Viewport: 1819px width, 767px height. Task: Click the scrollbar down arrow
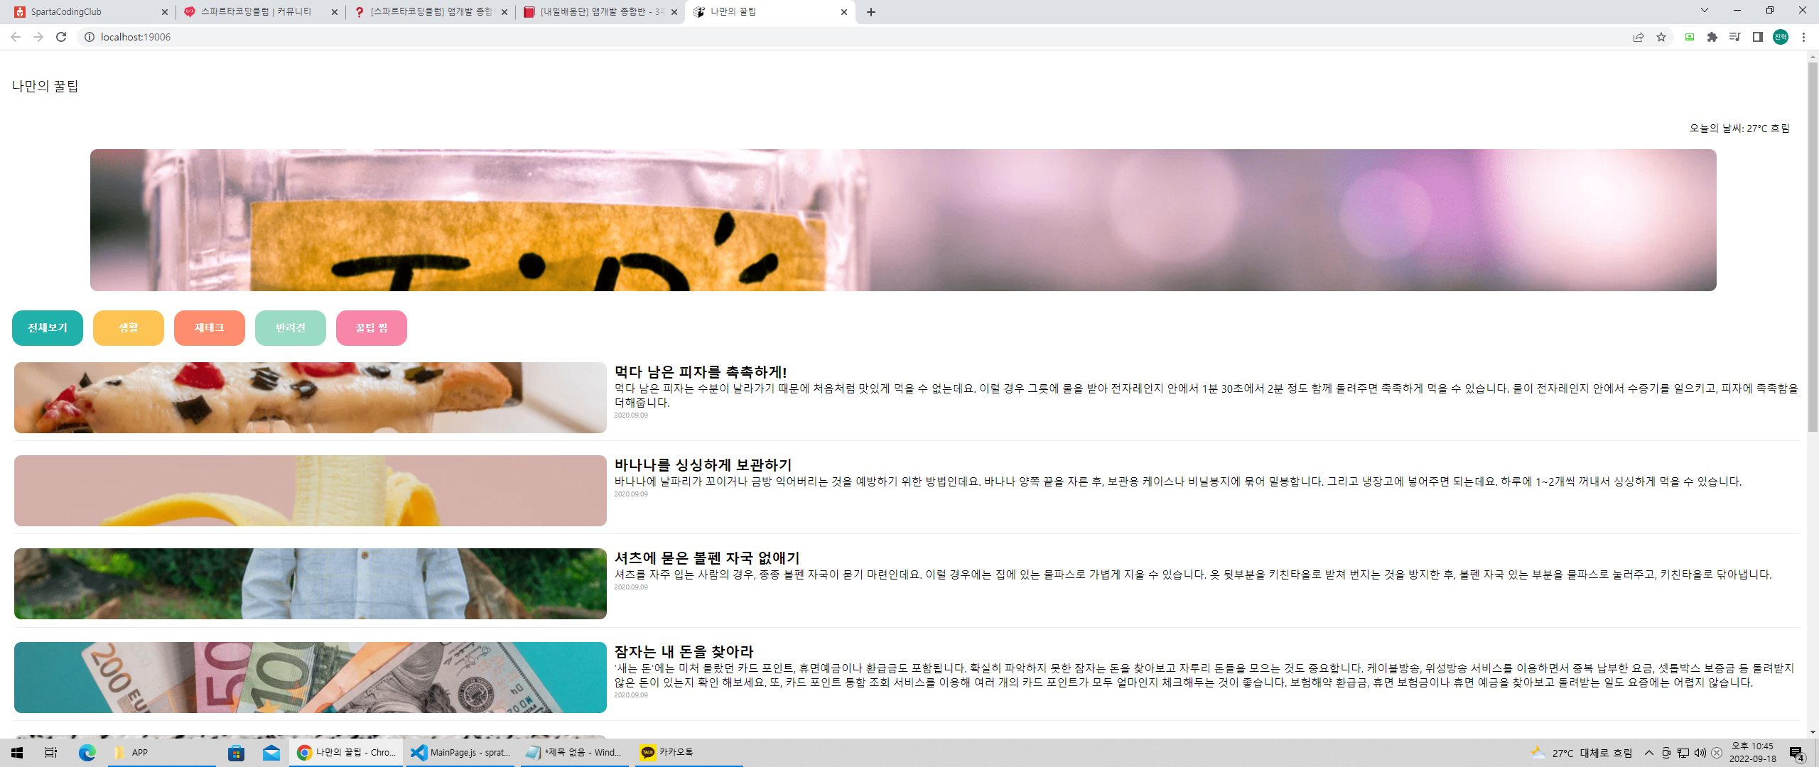(x=1813, y=732)
